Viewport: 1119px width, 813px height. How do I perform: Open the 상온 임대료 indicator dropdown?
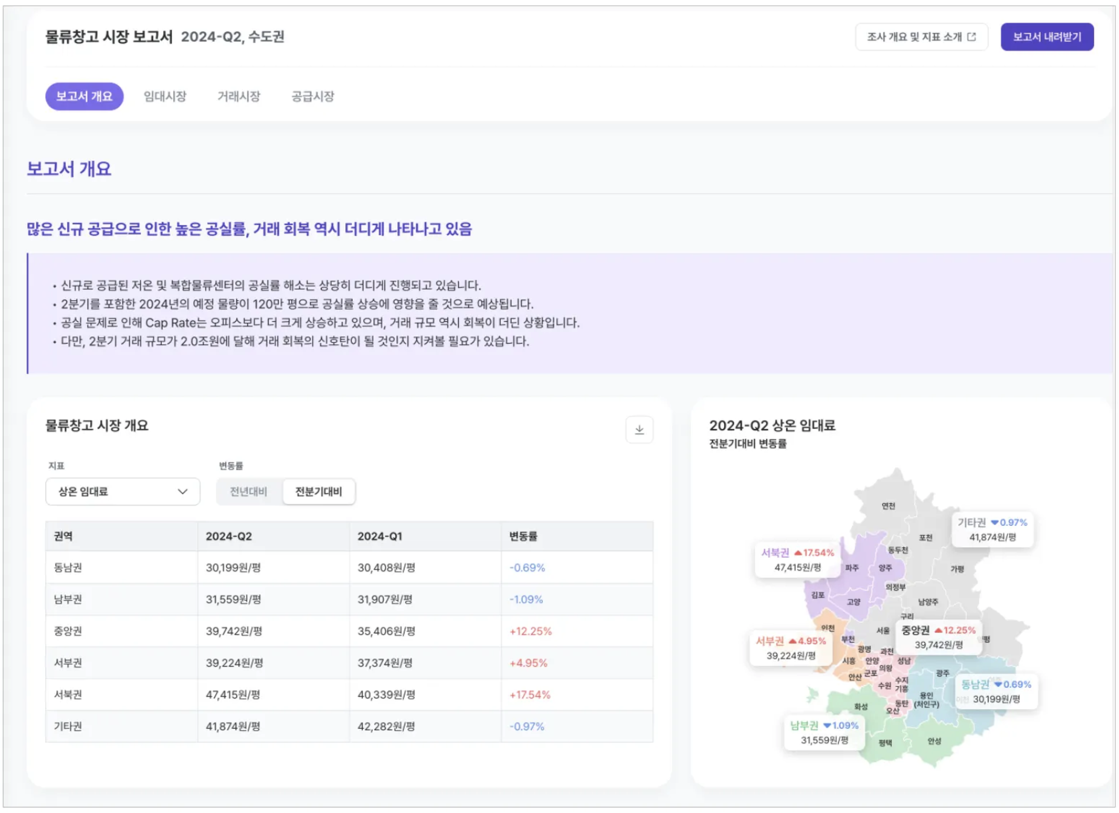[x=122, y=492]
